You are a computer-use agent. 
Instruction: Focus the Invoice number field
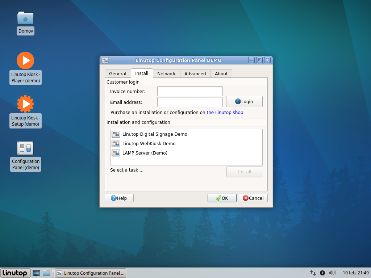point(190,91)
